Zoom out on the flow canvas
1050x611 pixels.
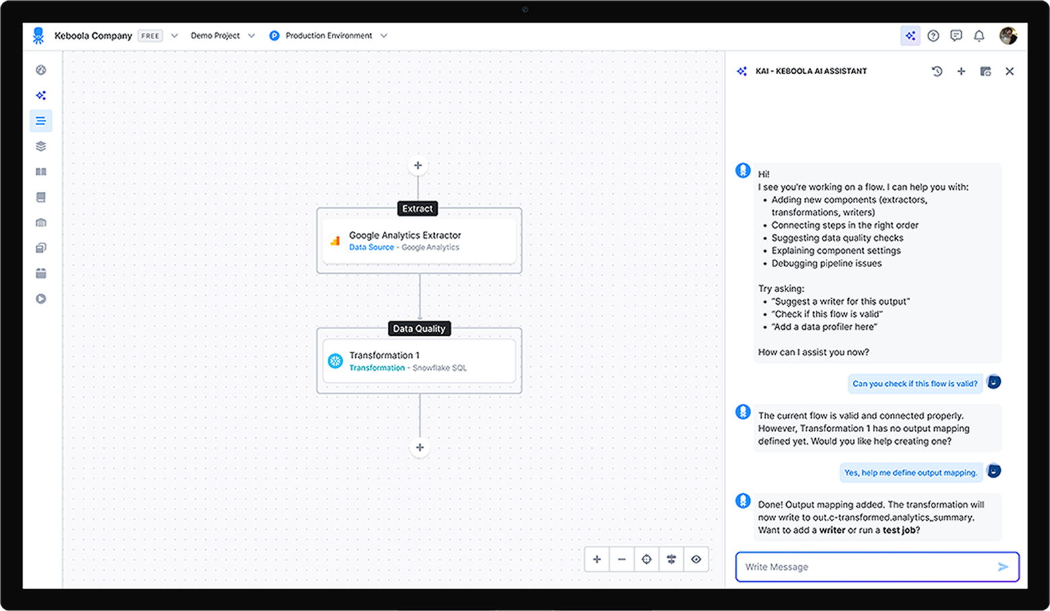621,559
